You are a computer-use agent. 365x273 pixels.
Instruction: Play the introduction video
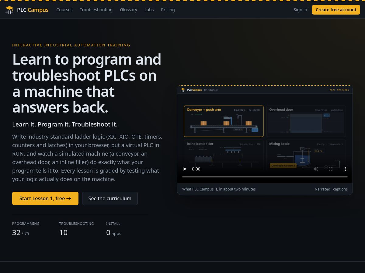click(185, 169)
